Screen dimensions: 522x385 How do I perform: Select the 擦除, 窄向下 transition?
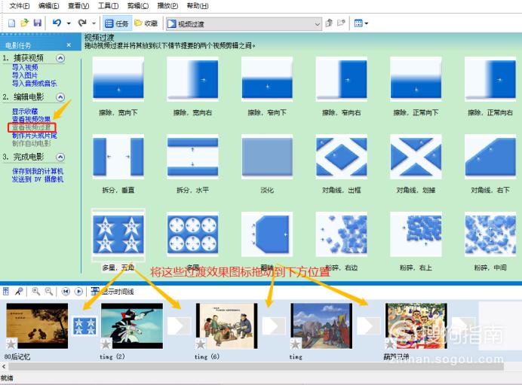point(267,79)
